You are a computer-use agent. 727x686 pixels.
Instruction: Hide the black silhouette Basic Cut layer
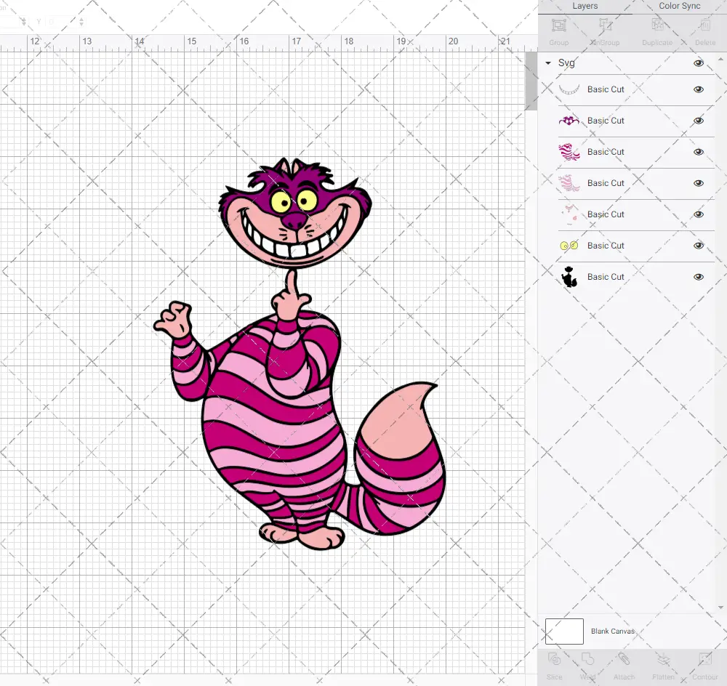[698, 277]
